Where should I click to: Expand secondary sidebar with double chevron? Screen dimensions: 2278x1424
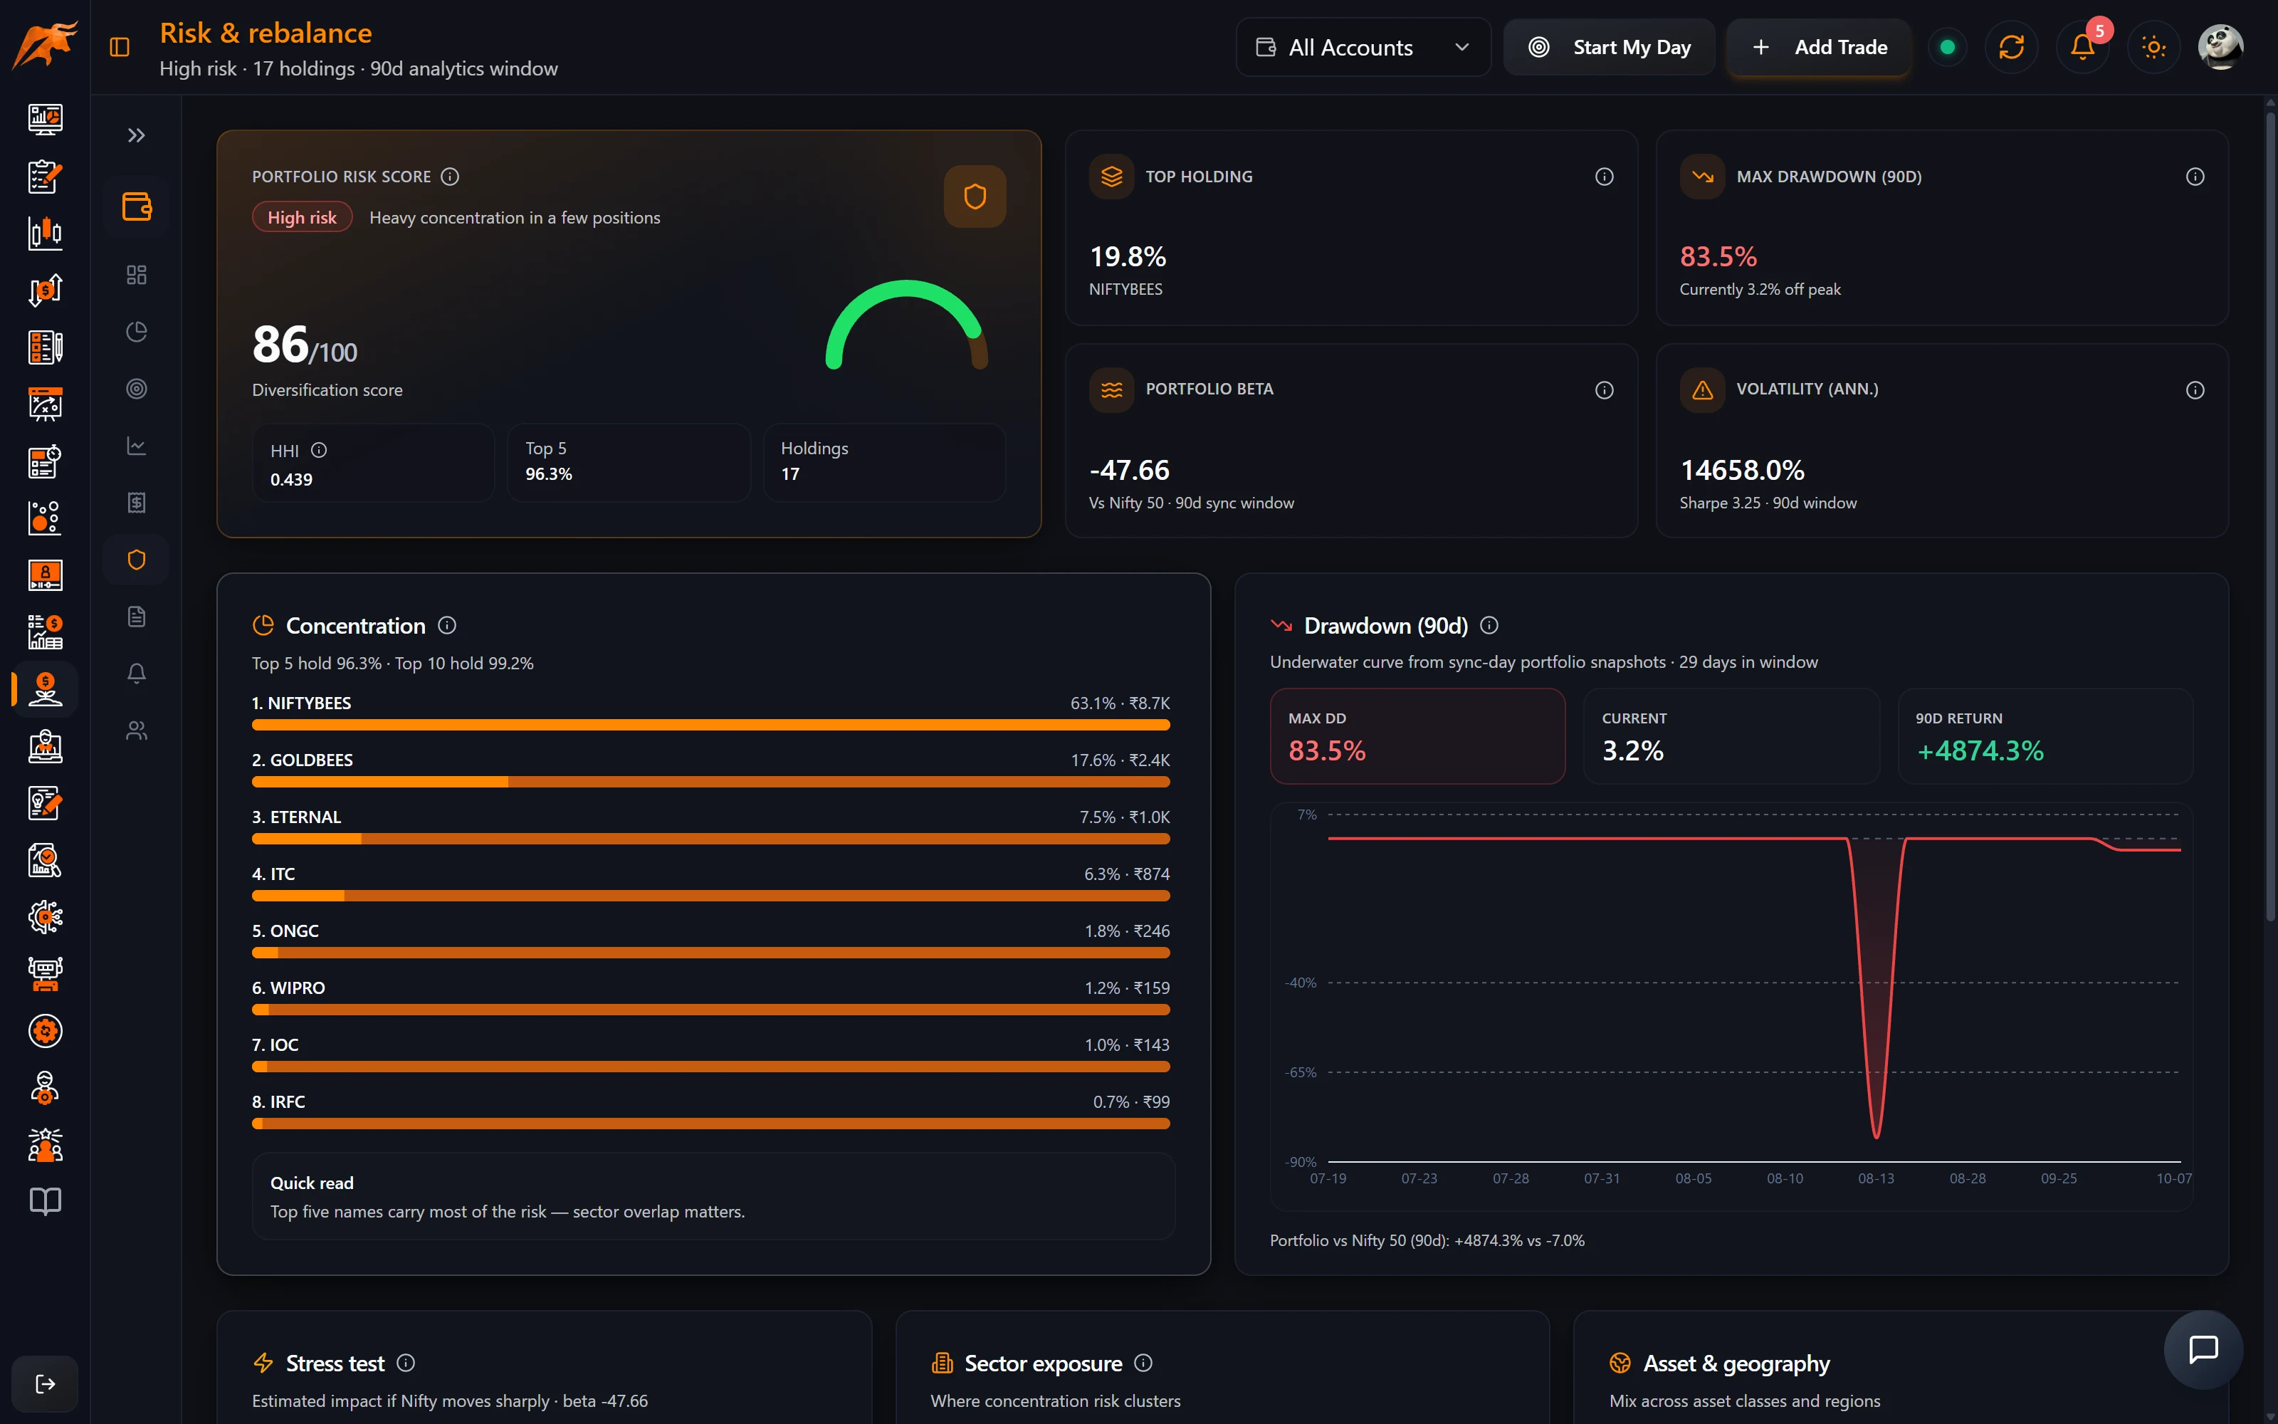[137, 135]
